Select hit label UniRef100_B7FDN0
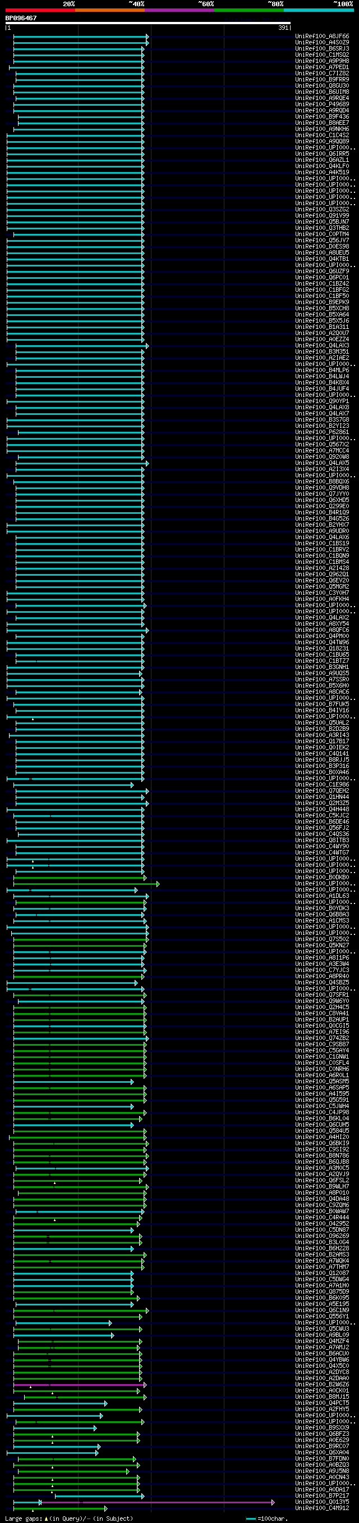359x1523 pixels. click(x=322, y=1458)
